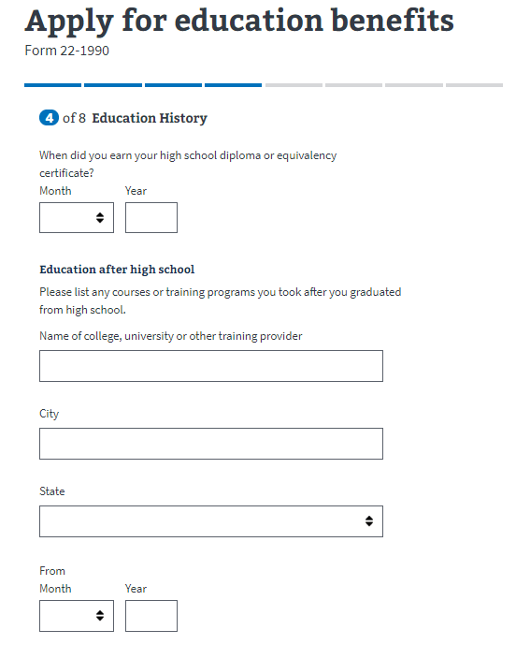Open the From Month dropdown

(x=77, y=616)
